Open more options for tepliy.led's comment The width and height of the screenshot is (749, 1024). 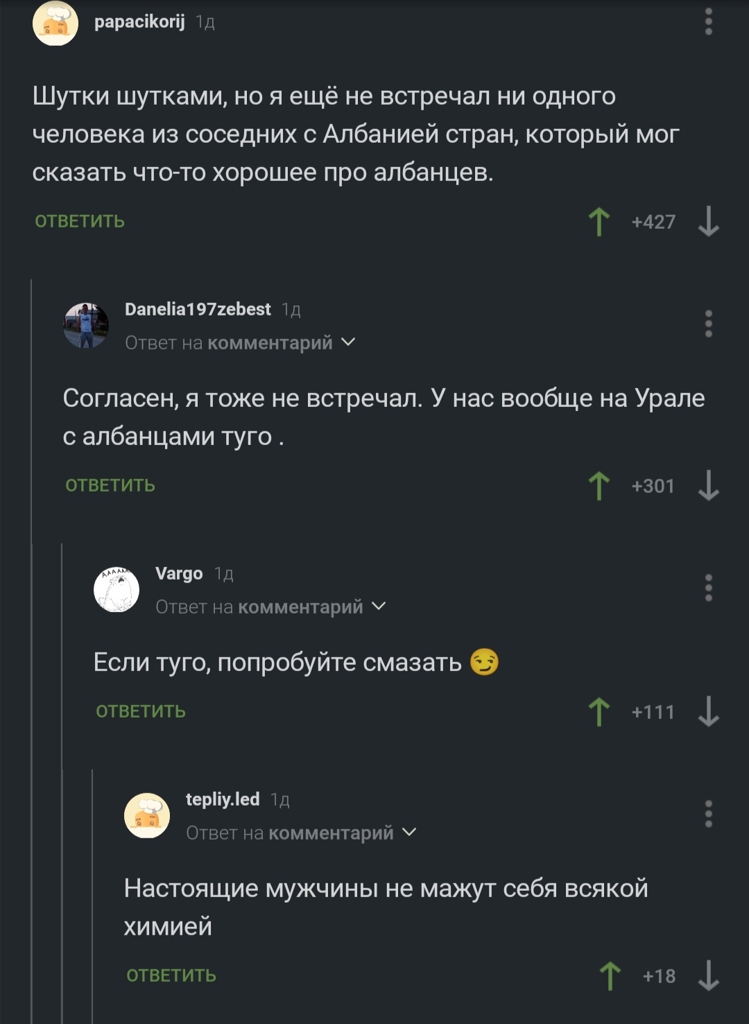click(708, 814)
